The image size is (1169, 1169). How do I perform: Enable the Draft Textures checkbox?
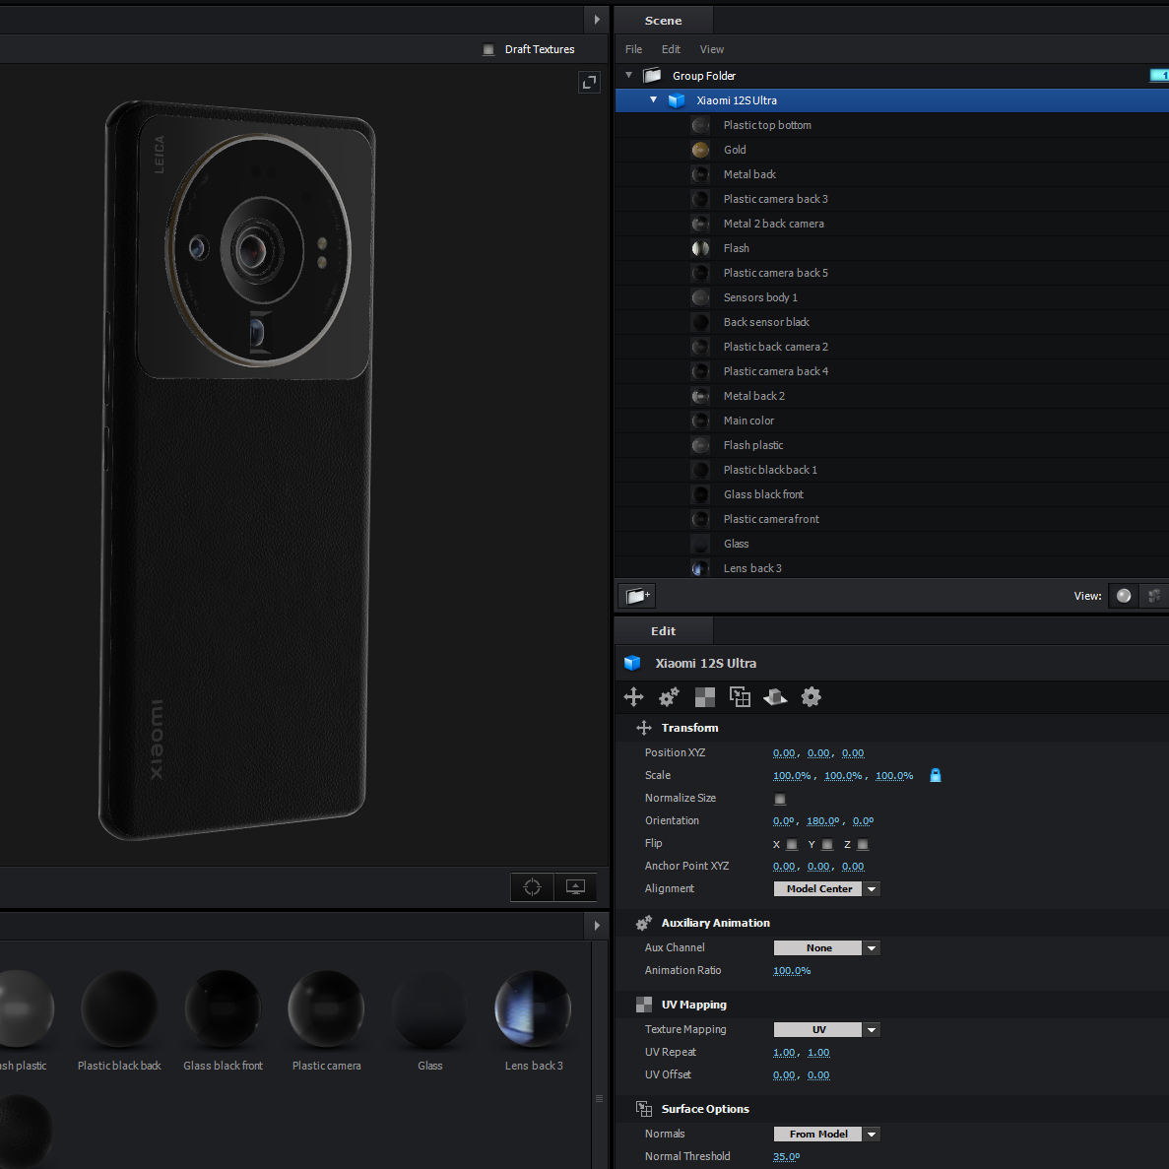(x=488, y=50)
